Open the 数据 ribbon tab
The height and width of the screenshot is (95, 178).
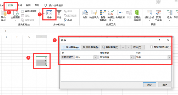[10, 5]
